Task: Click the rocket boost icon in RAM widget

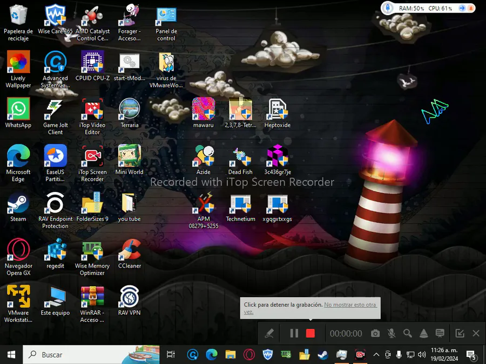Action: click(x=388, y=8)
